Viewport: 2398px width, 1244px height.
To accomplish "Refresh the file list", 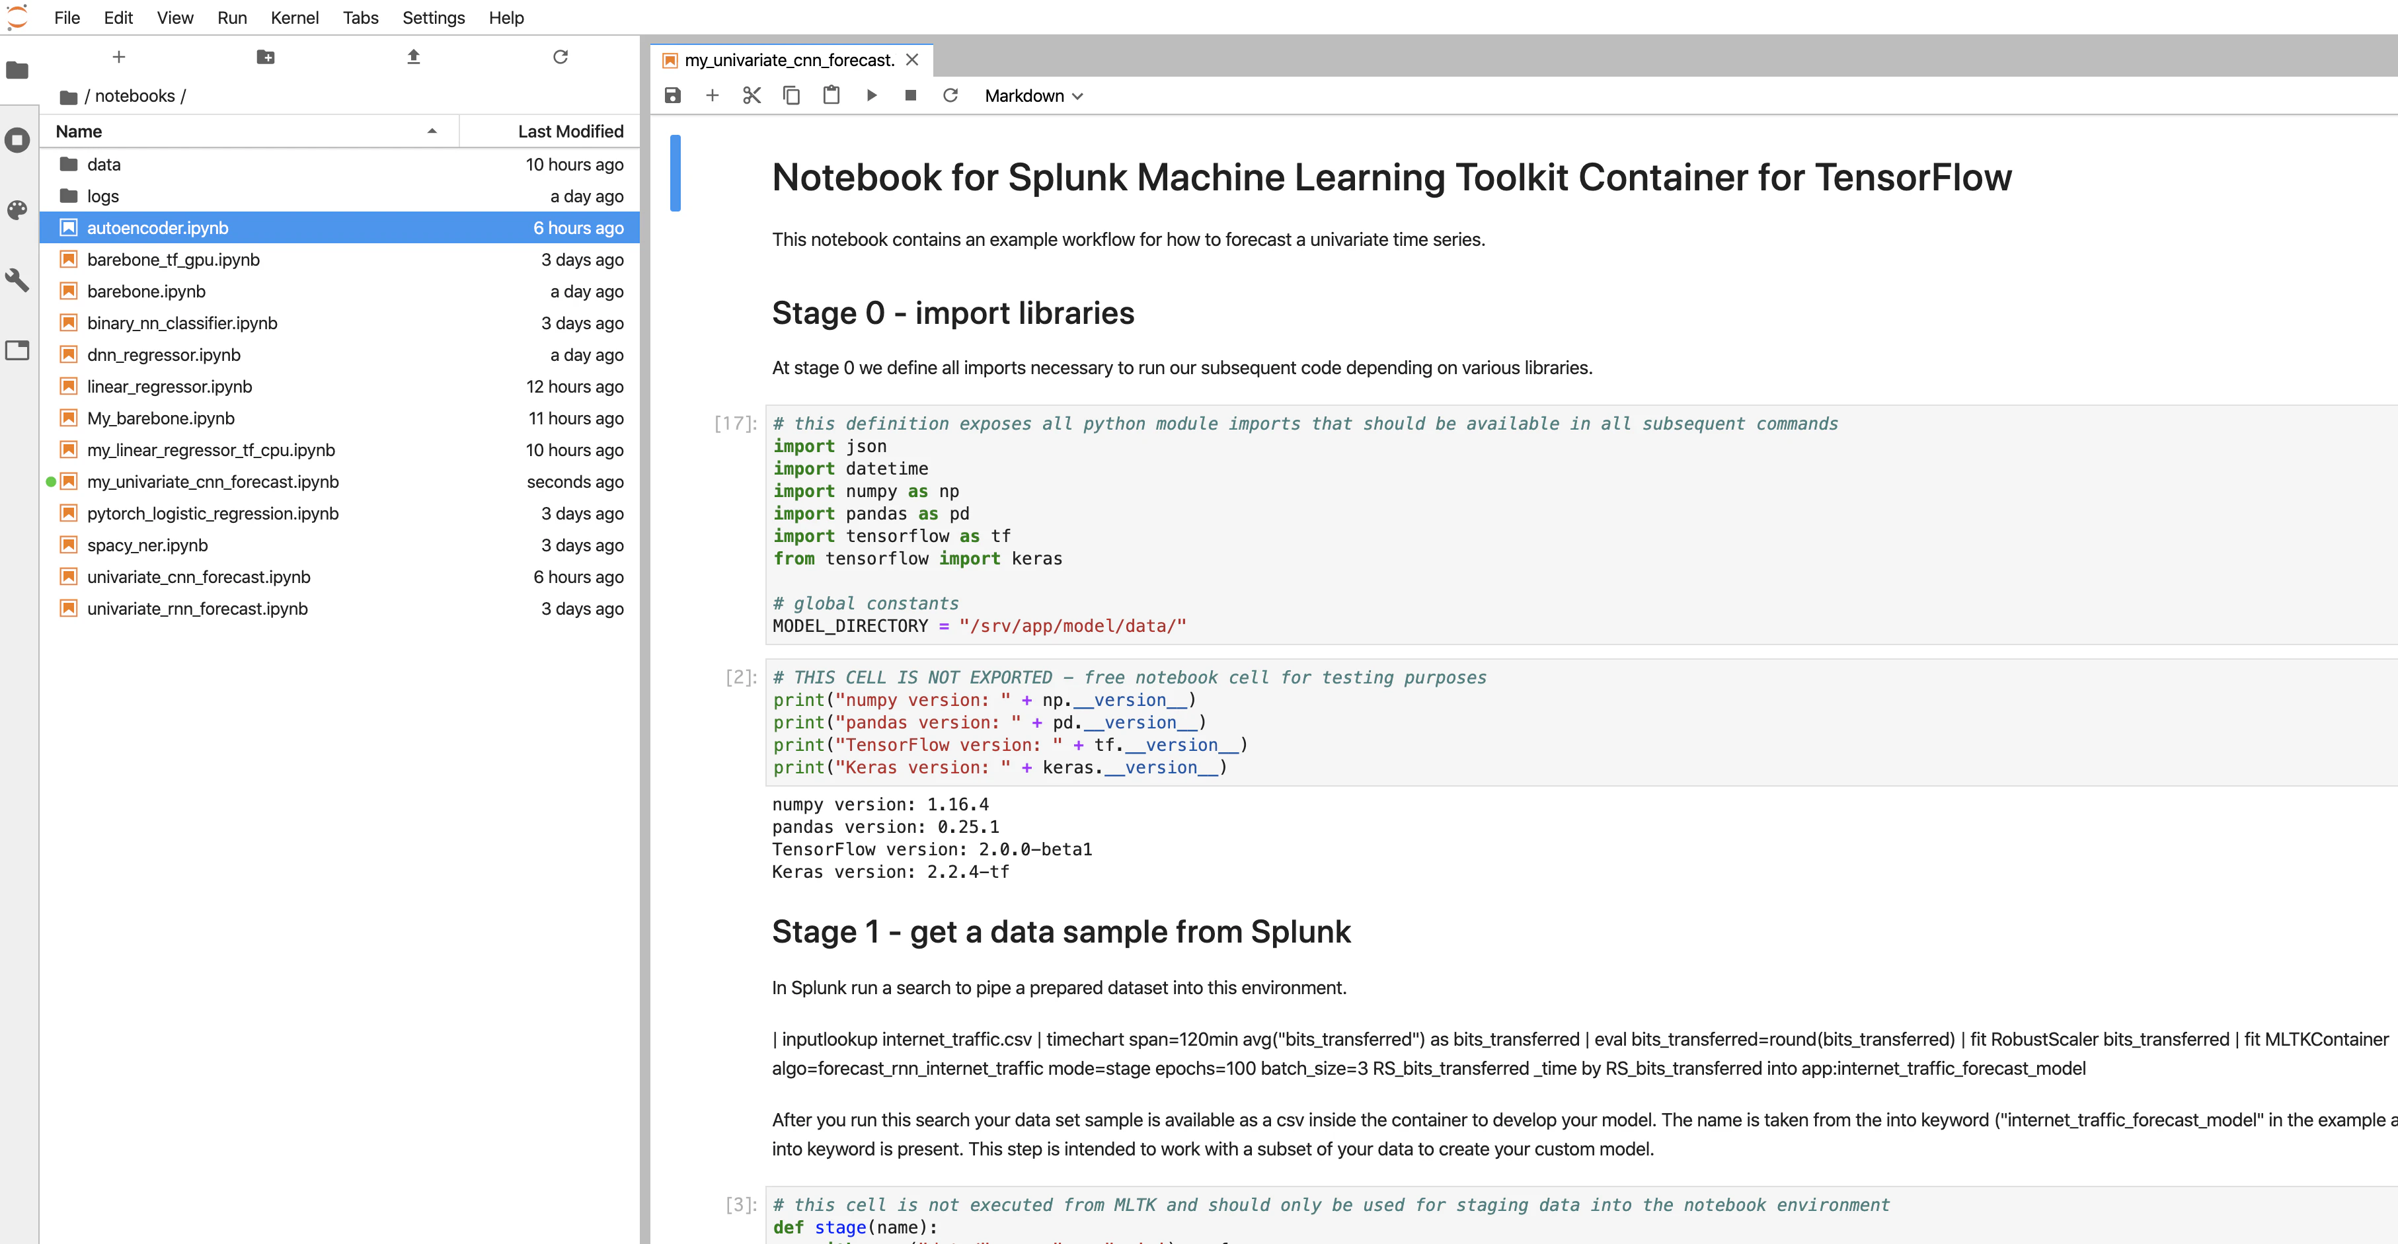I will [x=561, y=57].
